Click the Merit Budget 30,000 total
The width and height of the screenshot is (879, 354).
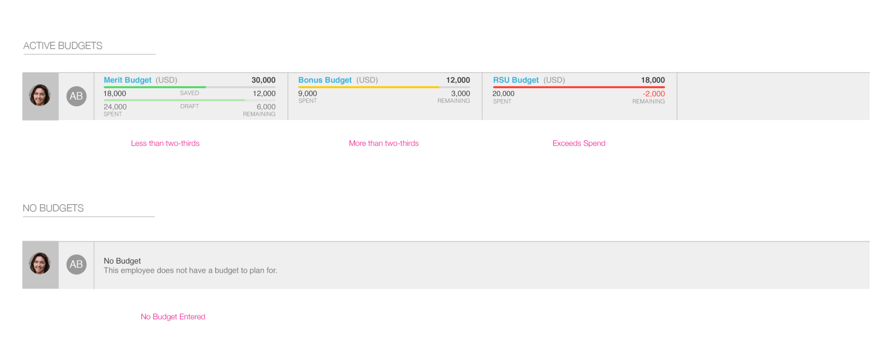[x=263, y=80]
